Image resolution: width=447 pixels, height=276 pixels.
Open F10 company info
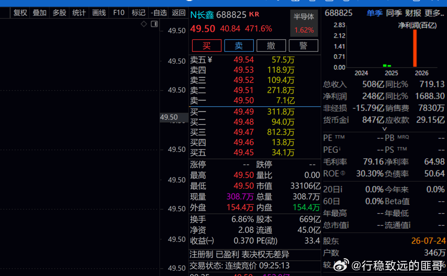tap(118, 13)
